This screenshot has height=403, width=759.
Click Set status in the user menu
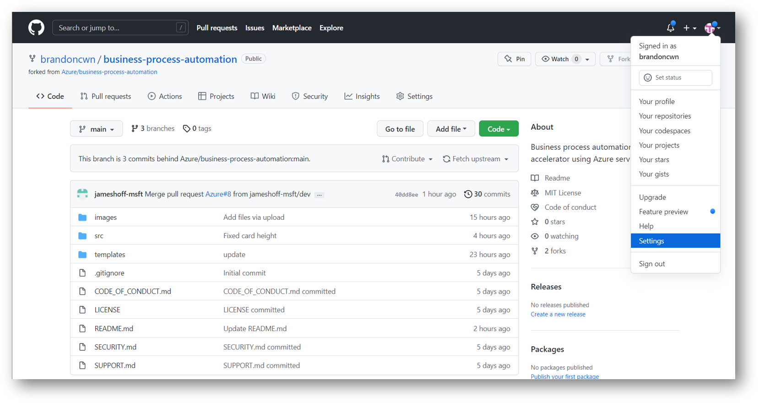(x=675, y=77)
